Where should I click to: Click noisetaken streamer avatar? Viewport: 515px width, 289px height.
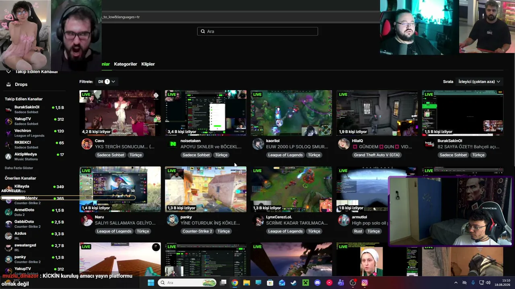[x=173, y=144]
